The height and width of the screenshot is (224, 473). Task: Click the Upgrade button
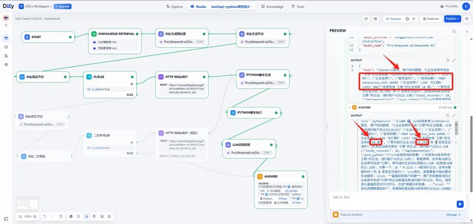(x=63, y=6)
